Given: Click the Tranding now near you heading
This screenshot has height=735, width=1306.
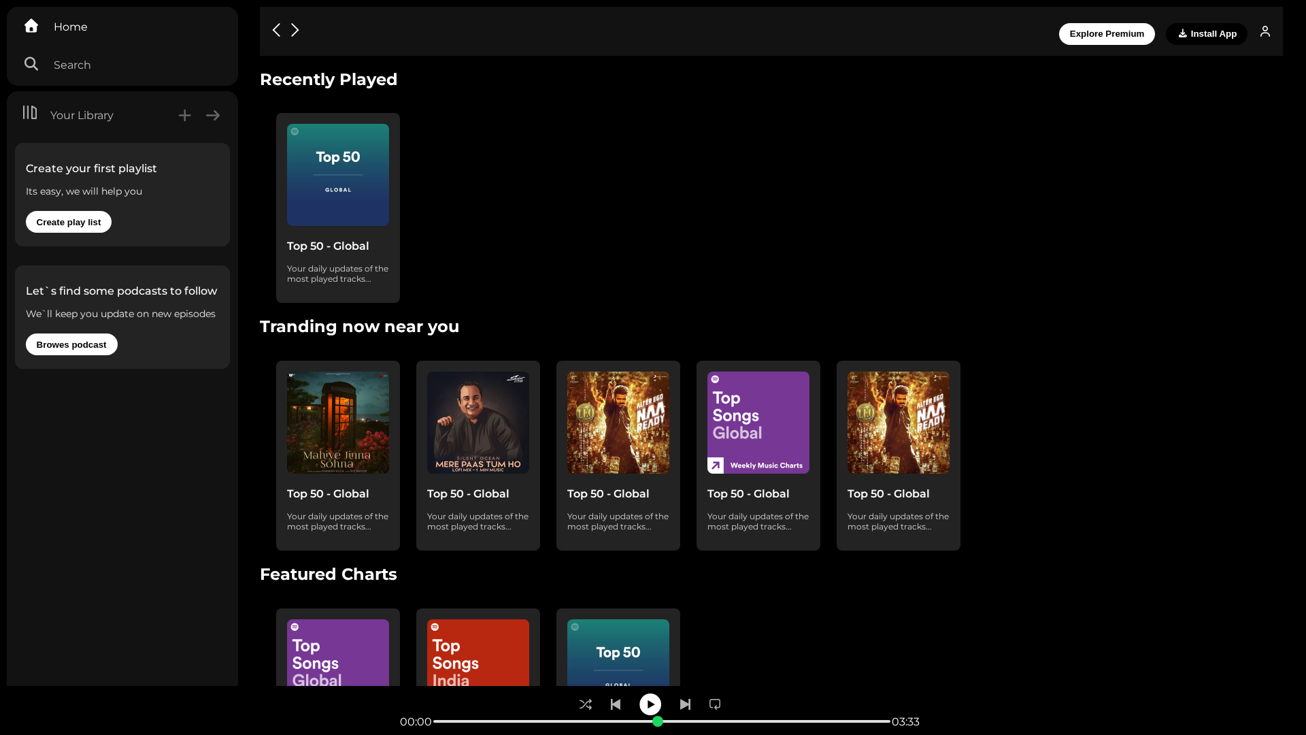Looking at the screenshot, I should tap(360, 327).
